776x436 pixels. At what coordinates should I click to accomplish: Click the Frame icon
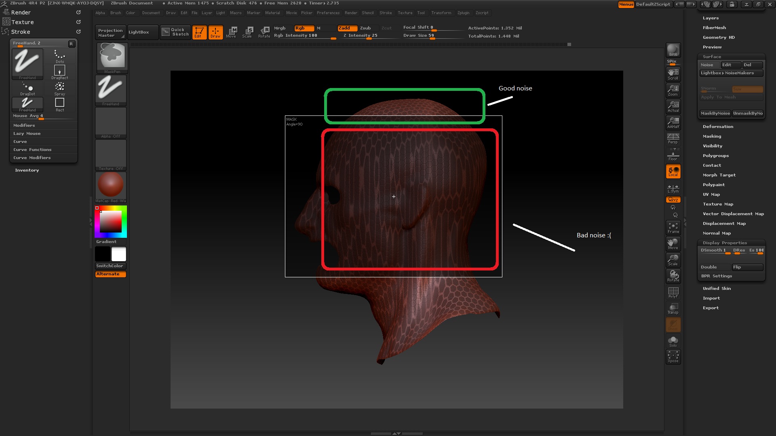[x=673, y=228]
